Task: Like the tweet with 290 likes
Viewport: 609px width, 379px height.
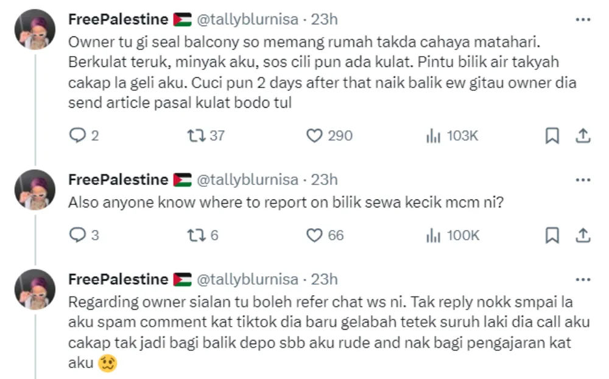Action: point(314,136)
